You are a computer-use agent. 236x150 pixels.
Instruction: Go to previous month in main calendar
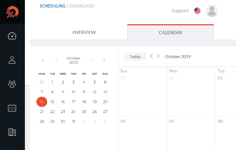tap(151, 56)
